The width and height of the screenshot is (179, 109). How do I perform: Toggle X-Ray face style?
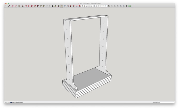click(x=95, y=6)
